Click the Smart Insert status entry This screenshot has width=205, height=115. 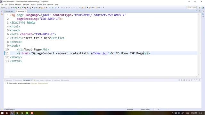(145, 109)
